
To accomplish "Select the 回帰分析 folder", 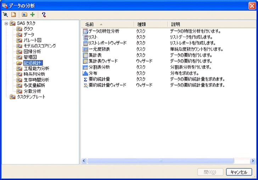I will tap(32, 52).
